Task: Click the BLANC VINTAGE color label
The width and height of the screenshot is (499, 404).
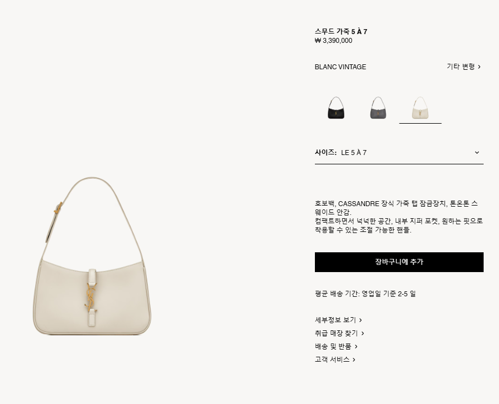Action: click(340, 67)
